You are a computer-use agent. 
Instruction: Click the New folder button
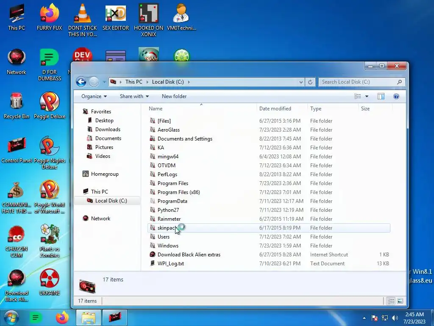tap(174, 96)
